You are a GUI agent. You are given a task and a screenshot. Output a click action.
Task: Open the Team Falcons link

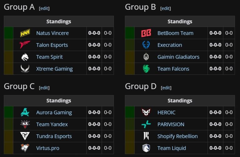pos(173,69)
